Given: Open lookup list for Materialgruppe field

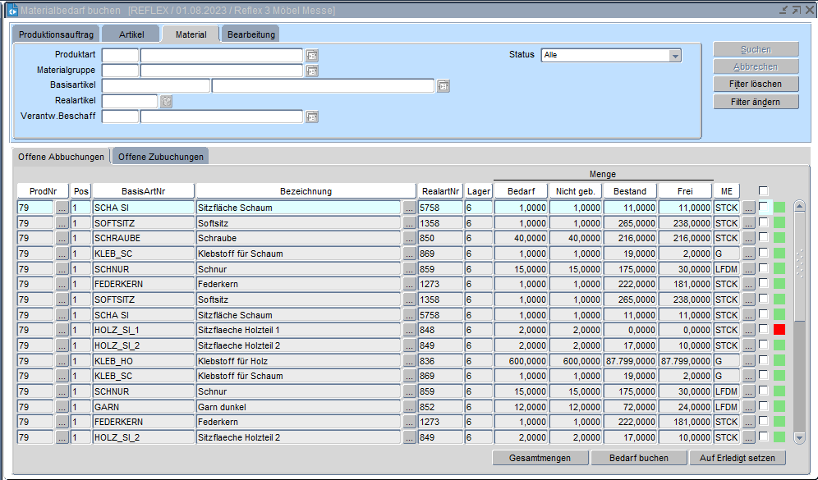Looking at the screenshot, I should 312,71.
